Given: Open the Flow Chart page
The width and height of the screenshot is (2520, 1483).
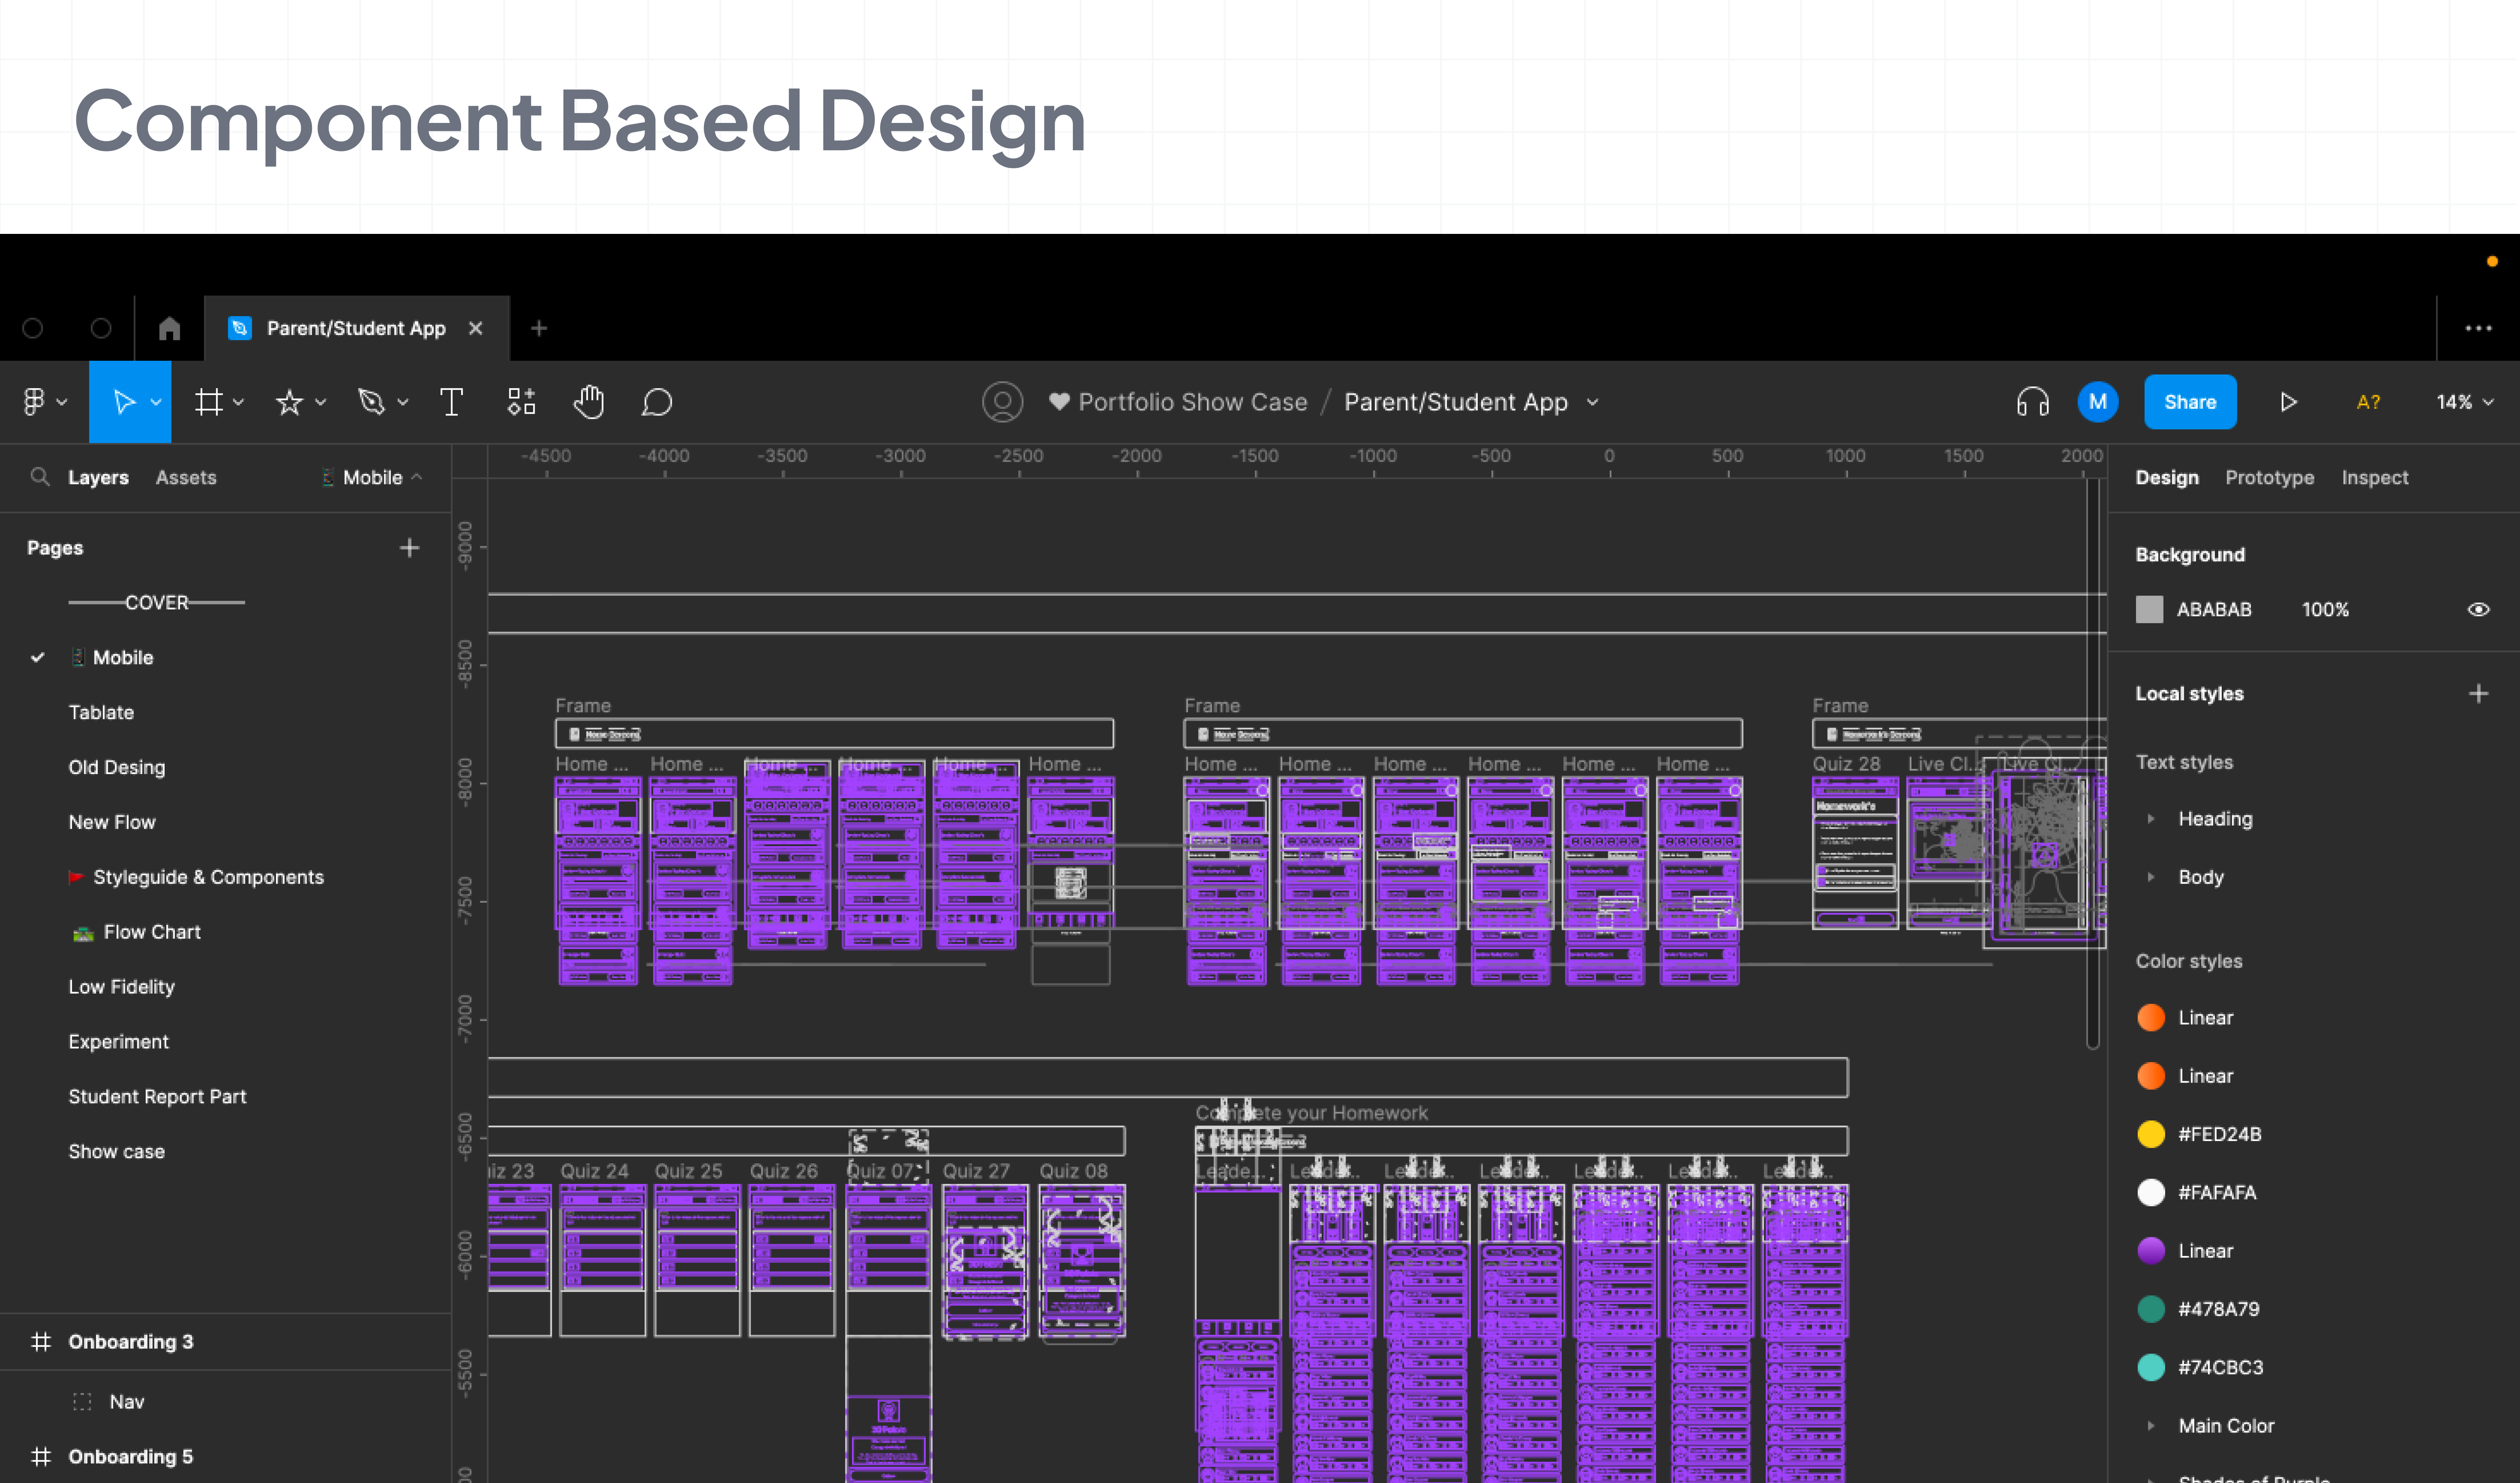Looking at the screenshot, I should pos(152,933).
